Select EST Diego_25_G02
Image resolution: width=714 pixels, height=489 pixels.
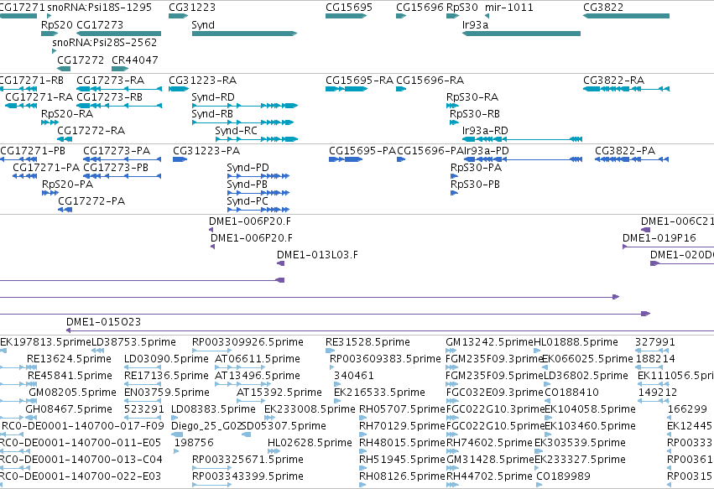tap(177, 434)
